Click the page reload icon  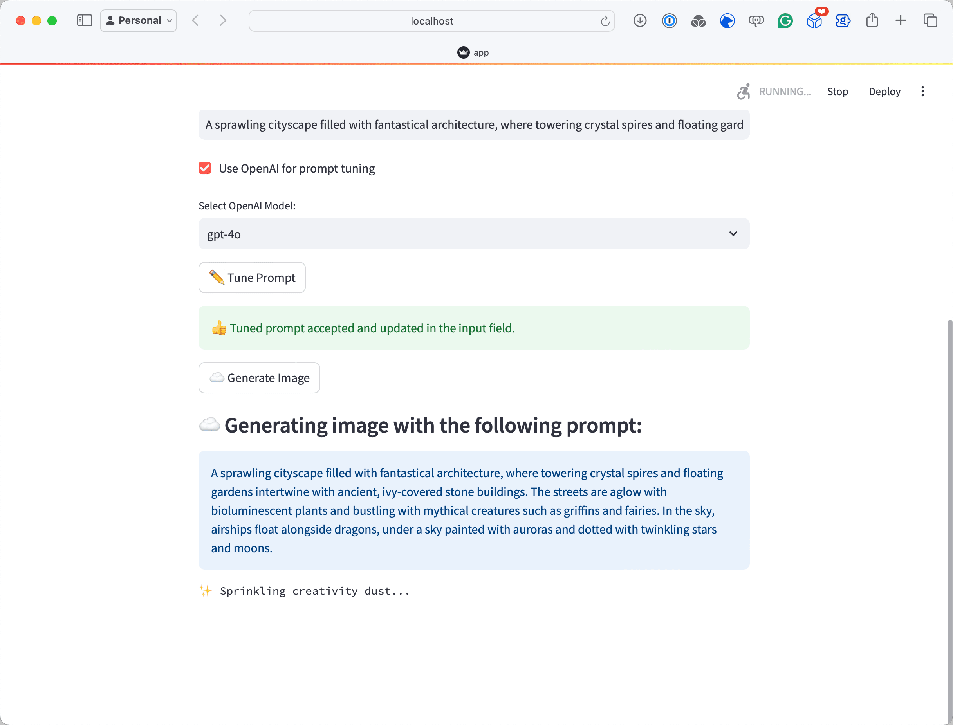[x=605, y=21]
